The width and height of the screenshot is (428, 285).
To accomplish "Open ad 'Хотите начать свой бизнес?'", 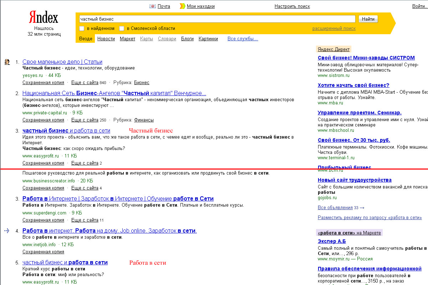I will (353, 85).
